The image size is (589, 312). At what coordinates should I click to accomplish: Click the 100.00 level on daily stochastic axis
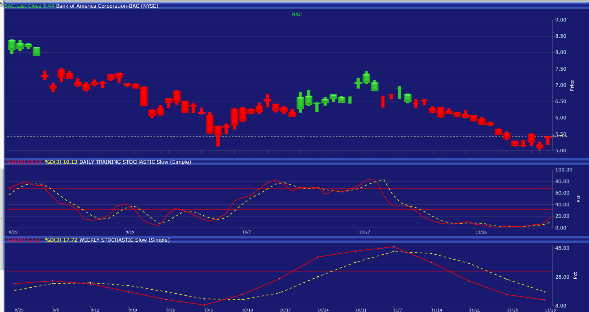[563, 170]
